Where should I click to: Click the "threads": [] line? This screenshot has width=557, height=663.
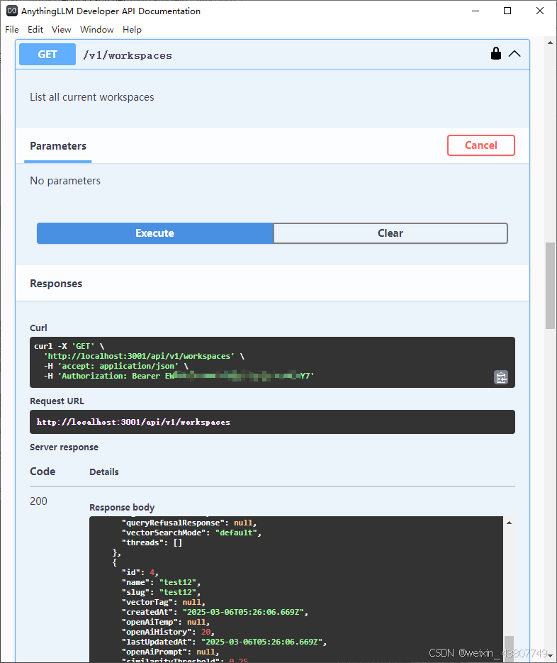(x=152, y=542)
